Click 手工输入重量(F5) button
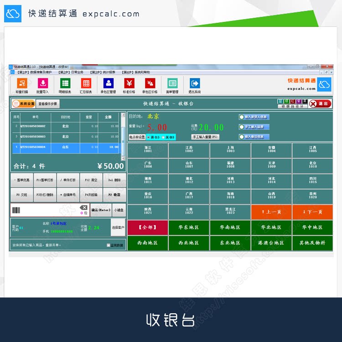Viewport: 342px width, 342px height. point(205,137)
